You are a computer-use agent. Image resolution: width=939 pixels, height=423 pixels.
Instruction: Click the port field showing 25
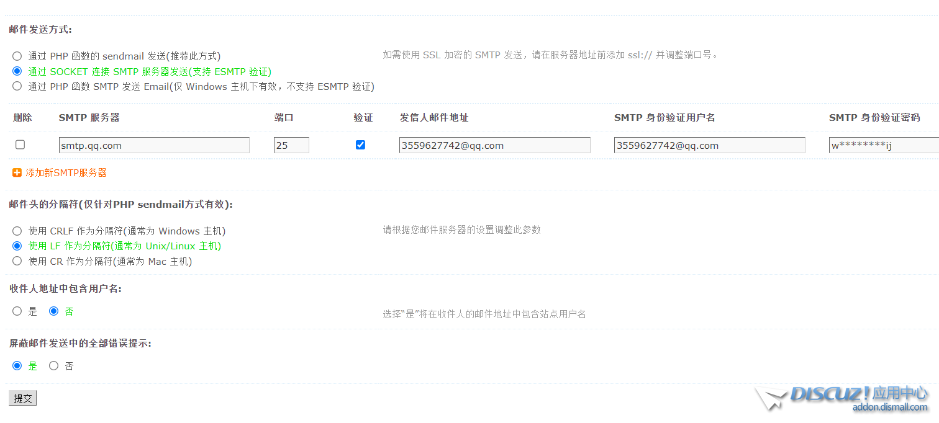(x=291, y=145)
